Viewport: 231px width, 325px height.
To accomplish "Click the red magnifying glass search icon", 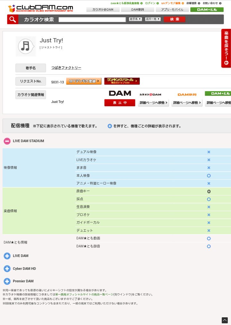I will (x=13, y=20).
